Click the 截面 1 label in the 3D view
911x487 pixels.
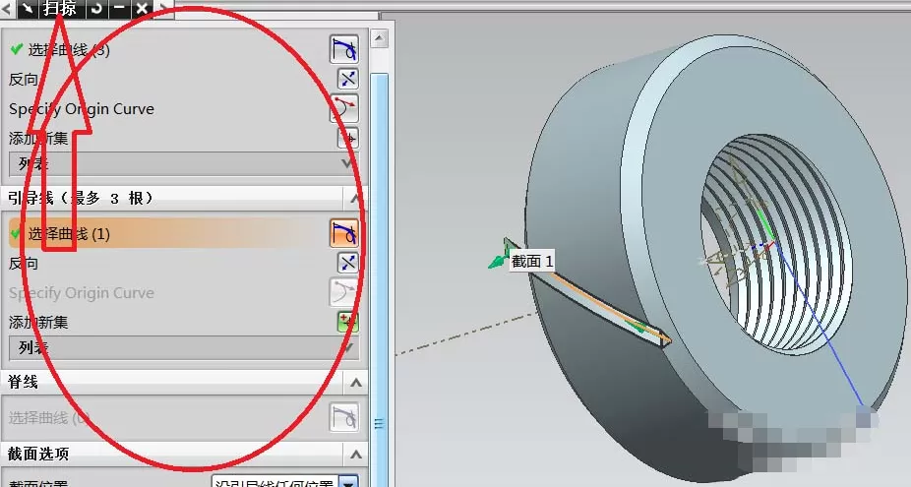click(531, 262)
